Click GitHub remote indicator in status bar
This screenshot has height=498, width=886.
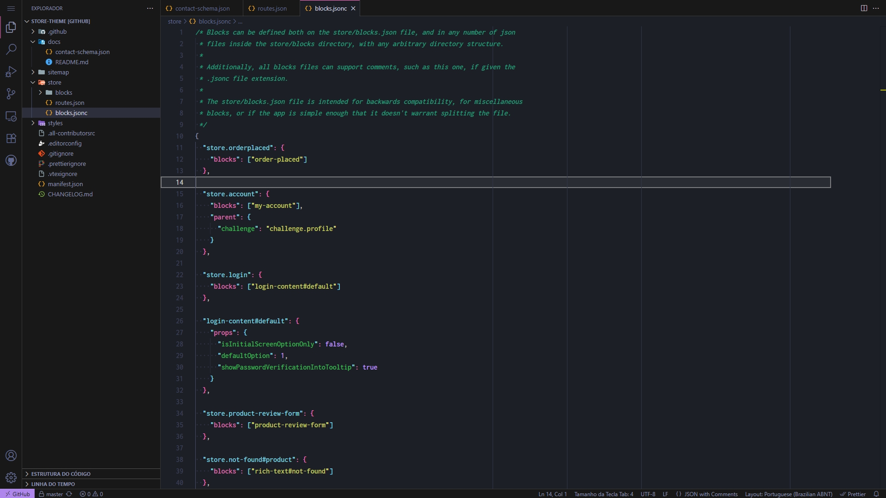pos(17,494)
